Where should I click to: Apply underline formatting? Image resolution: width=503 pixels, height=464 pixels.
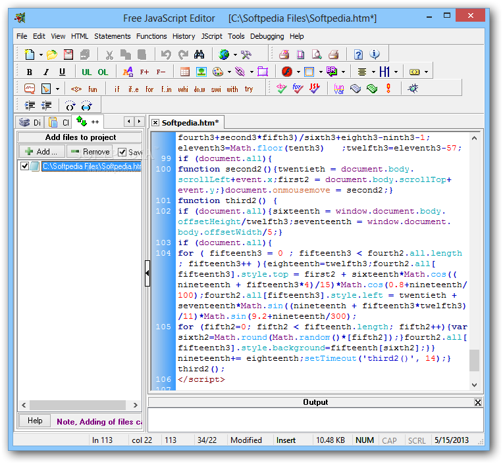tap(63, 72)
